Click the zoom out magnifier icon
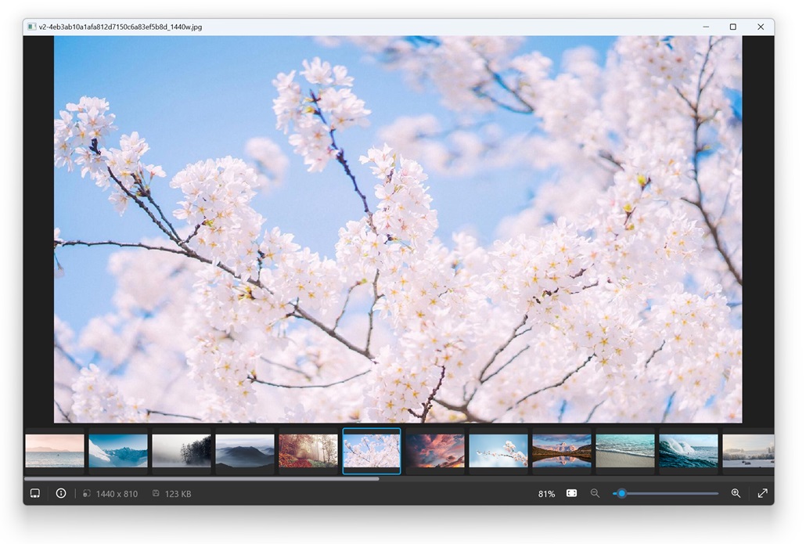 coord(596,493)
